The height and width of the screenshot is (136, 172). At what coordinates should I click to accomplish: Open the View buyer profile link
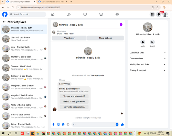pyautogui.click(x=97, y=75)
